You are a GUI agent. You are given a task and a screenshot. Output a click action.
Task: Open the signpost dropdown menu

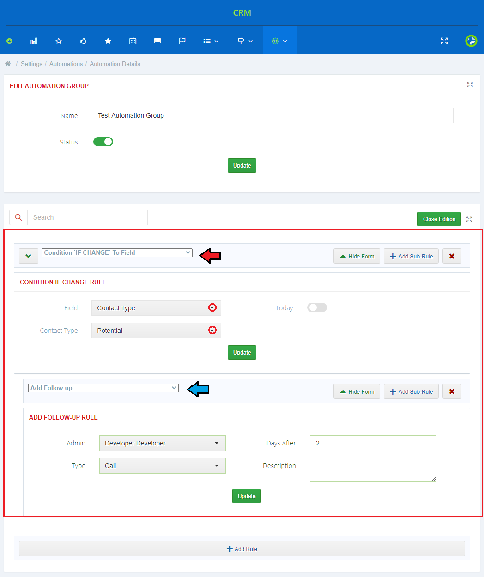coord(245,41)
